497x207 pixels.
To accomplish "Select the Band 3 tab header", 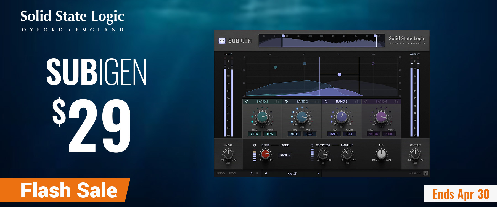I will tap(342, 102).
